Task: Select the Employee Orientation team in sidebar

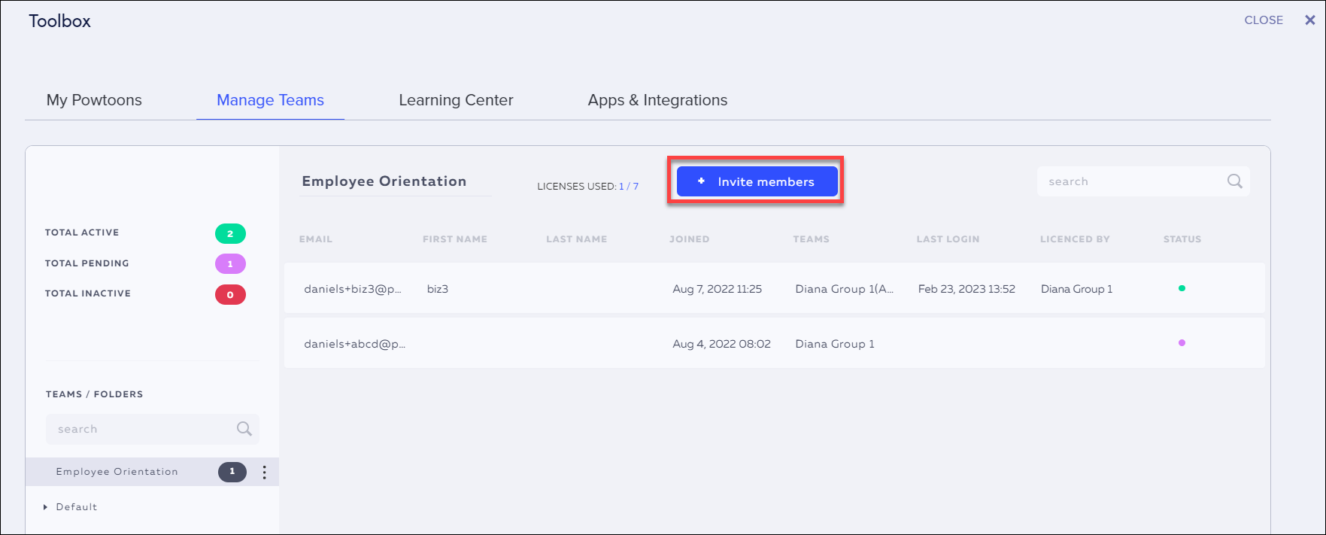Action: click(152, 472)
